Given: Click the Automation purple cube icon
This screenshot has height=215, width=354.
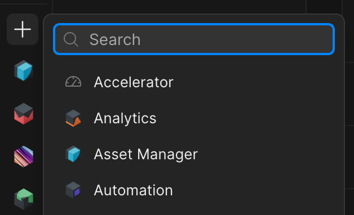Looking at the screenshot, I should [73, 190].
